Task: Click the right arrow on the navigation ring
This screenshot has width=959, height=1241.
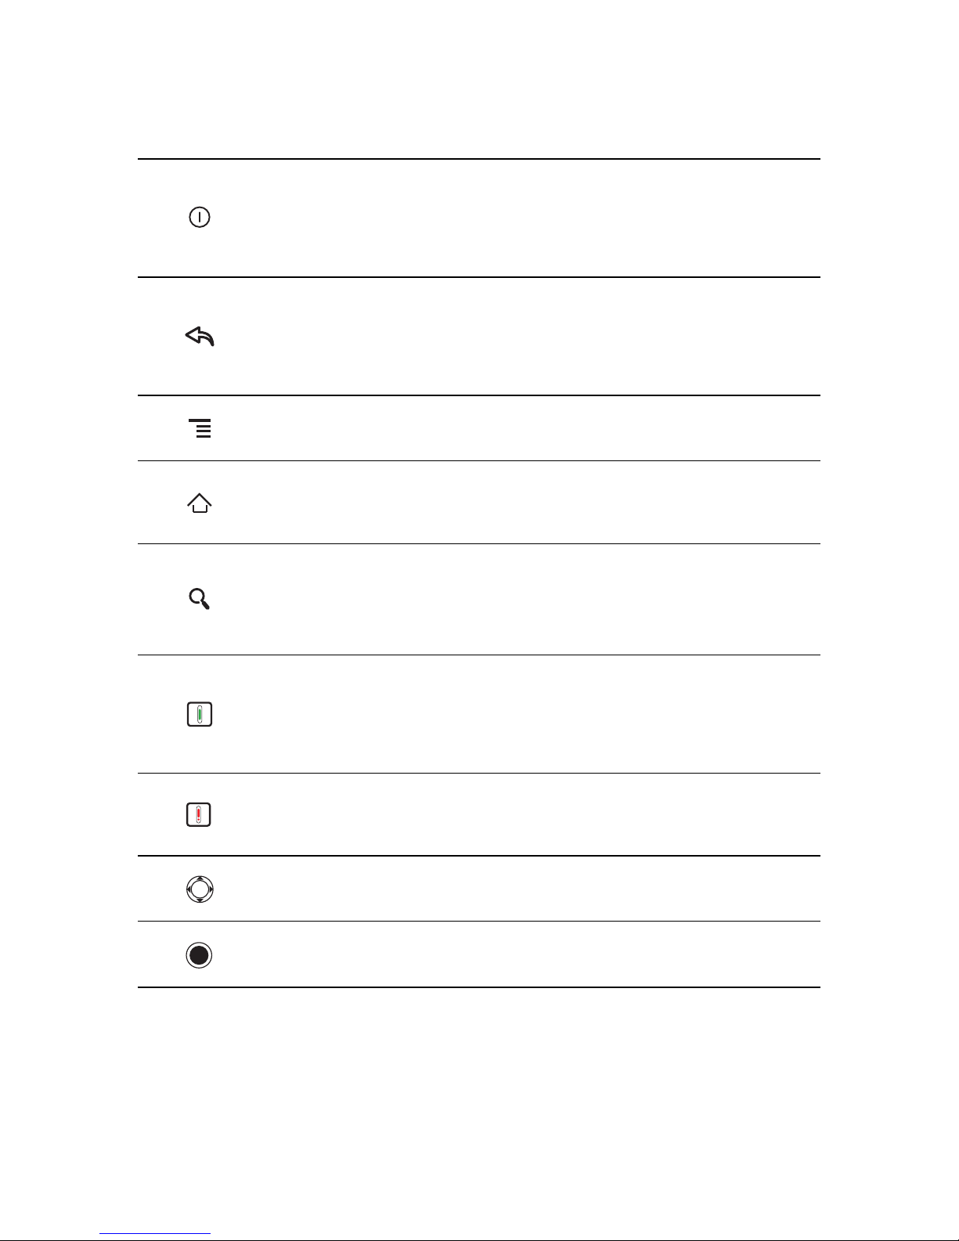Action: [x=211, y=889]
